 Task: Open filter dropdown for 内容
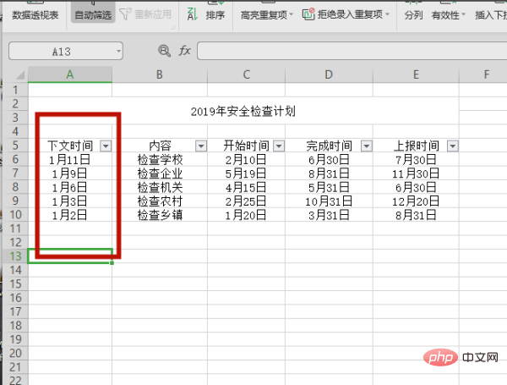click(201, 146)
